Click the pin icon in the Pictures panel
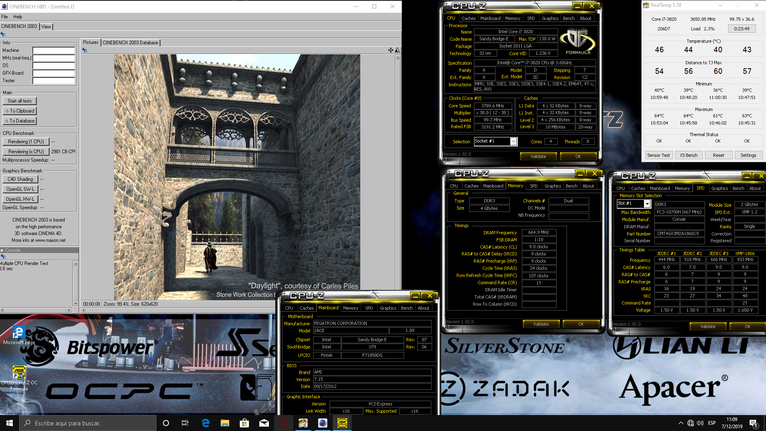 pos(85,50)
